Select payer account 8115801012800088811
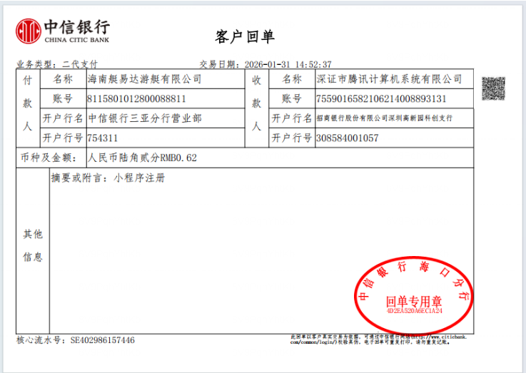Image resolution: width=526 pixels, height=373 pixels. tap(136, 98)
